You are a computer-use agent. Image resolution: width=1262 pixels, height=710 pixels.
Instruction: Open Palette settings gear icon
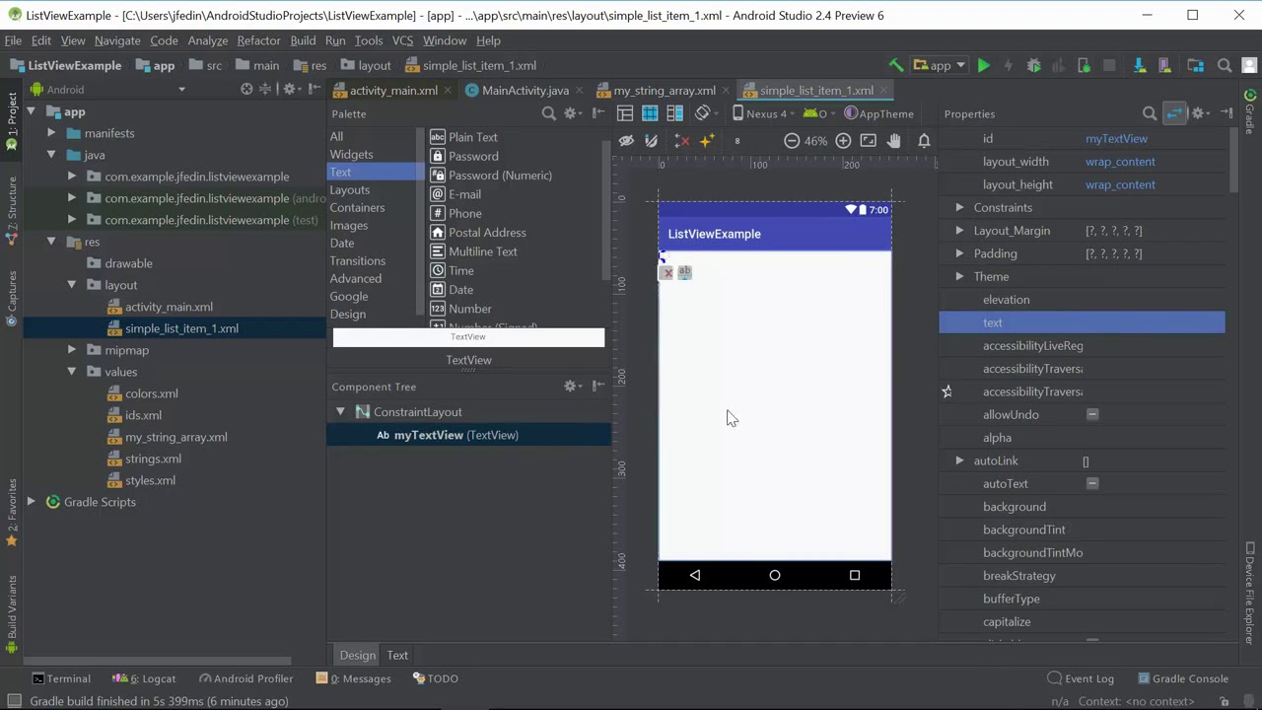point(573,113)
